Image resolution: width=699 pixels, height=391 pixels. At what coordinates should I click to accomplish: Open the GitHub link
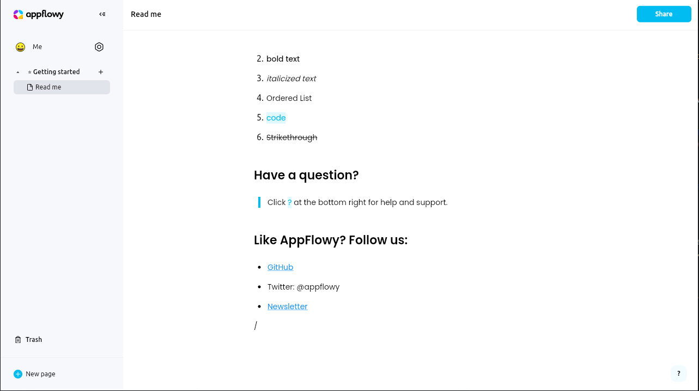(280, 267)
